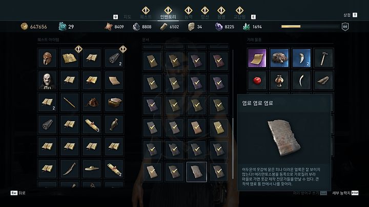The image size is (369, 207).
Task: Select the bear pelt trade item
Action: click(279, 58)
